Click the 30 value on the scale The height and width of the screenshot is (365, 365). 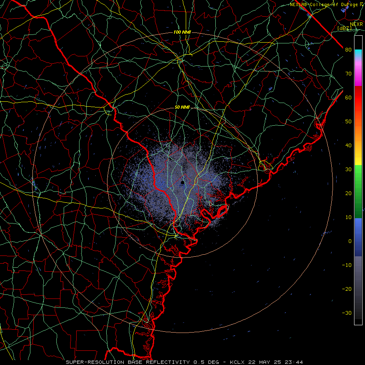pos(348,169)
